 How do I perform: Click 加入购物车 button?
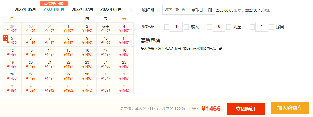(x=290, y=108)
